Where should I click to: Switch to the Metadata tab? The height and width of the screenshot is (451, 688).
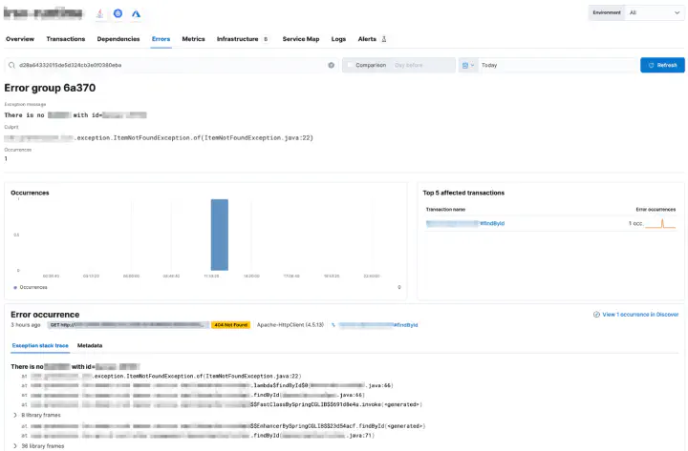tap(90, 345)
